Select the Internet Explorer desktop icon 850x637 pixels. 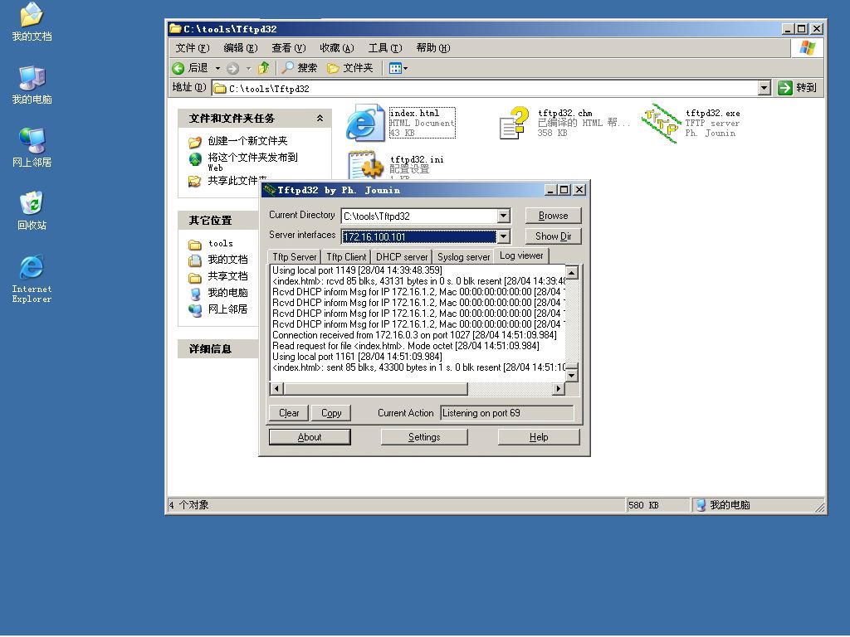[32, 279]
